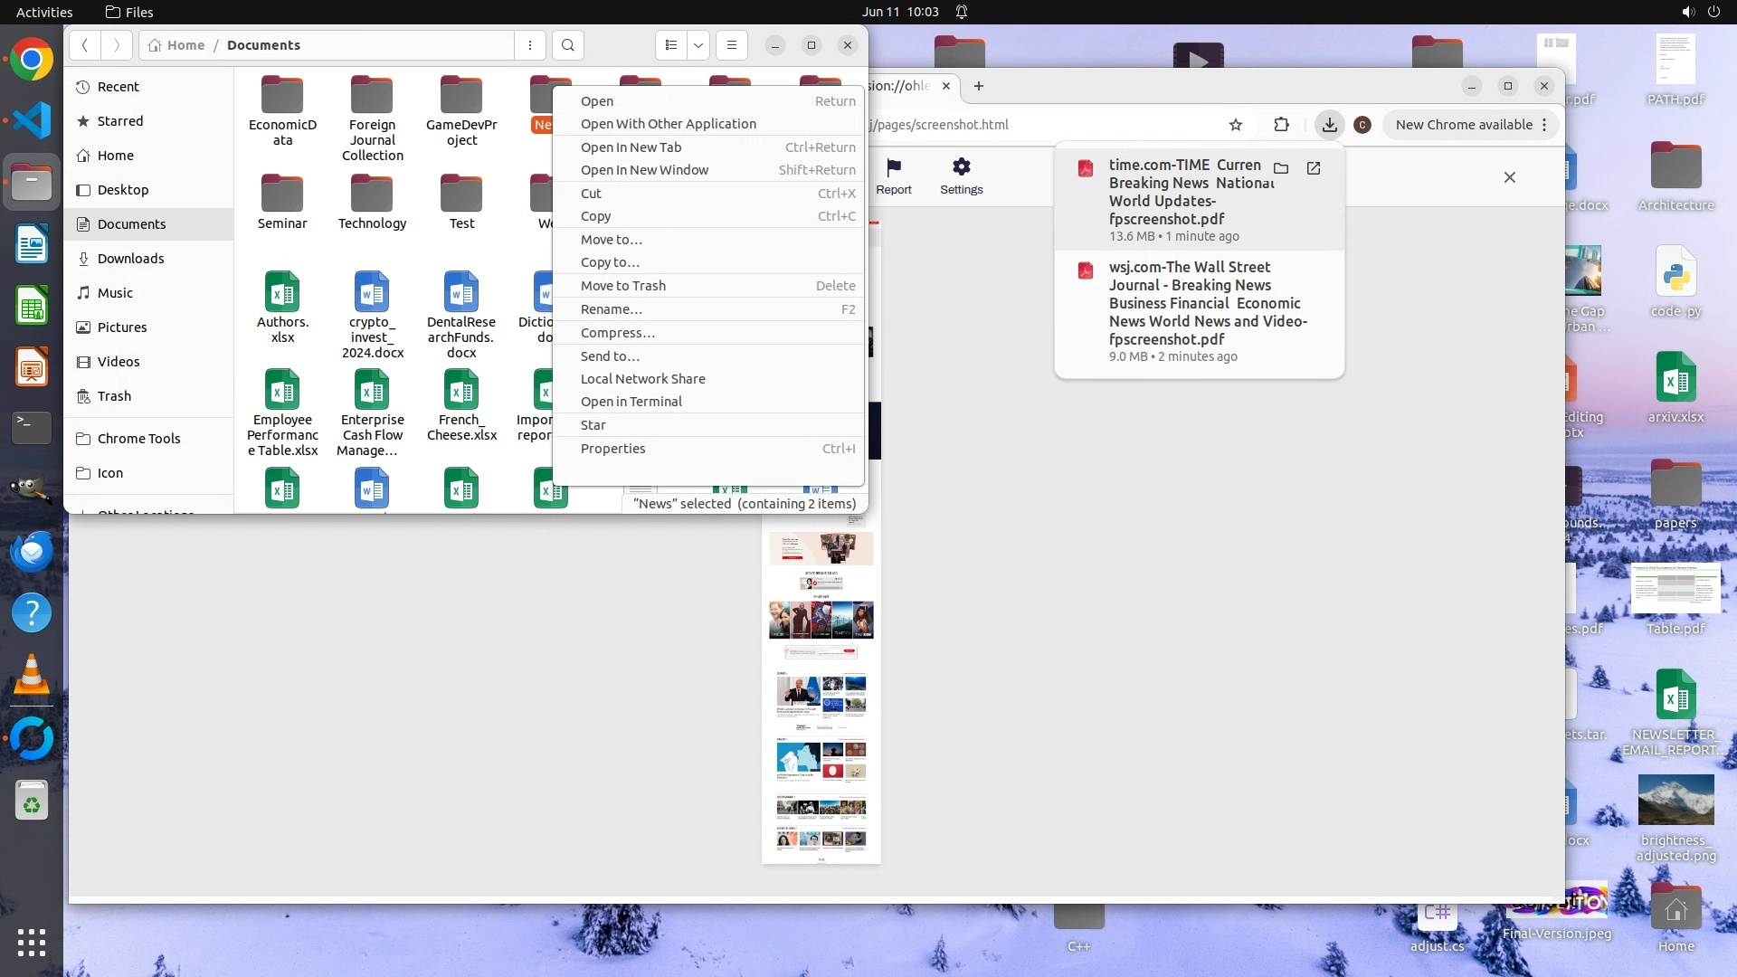Click the search icon in Files toolbar
The width and height of the screenshot is (1737, 977).
point(567,45)
